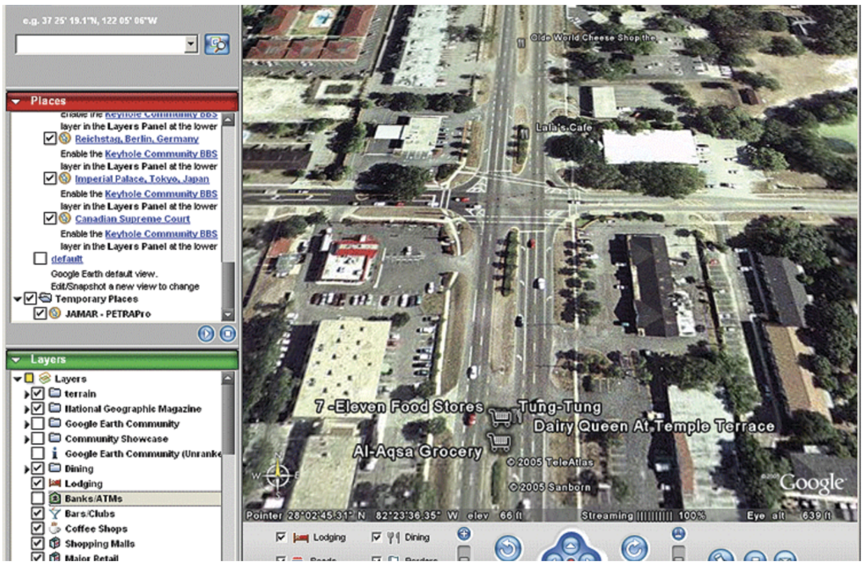Open Keyhole Community BBS link below Reichstag
This screenshot has width=867, height=566.
pos(161,154)
